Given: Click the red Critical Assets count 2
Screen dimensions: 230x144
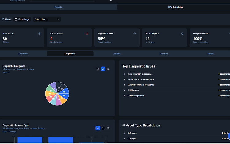Looking at the screenshot, I should (x=51, y=39).
